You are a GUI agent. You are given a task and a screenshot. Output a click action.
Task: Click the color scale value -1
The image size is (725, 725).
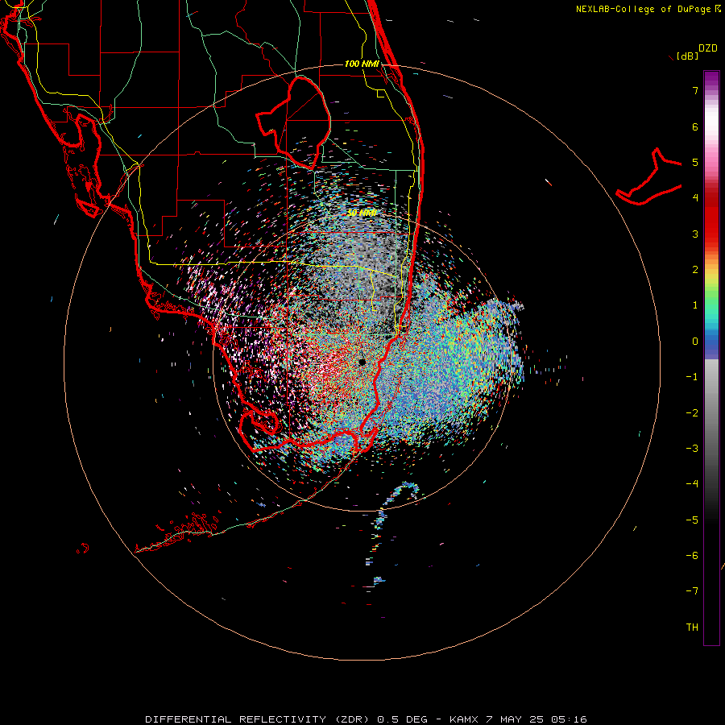692,377
